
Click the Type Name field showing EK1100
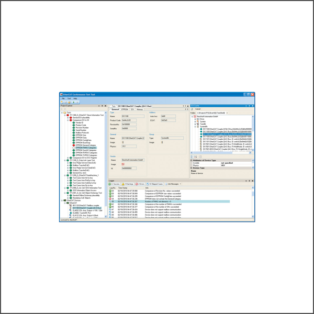(133, 116)
